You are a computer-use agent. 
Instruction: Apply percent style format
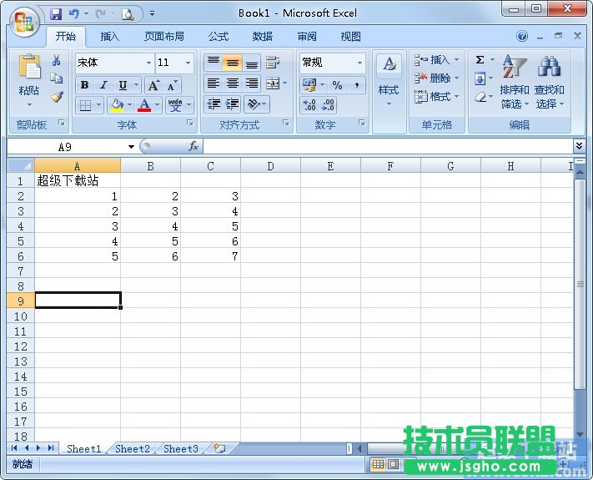pyautogui.click(x=337, y=85)
